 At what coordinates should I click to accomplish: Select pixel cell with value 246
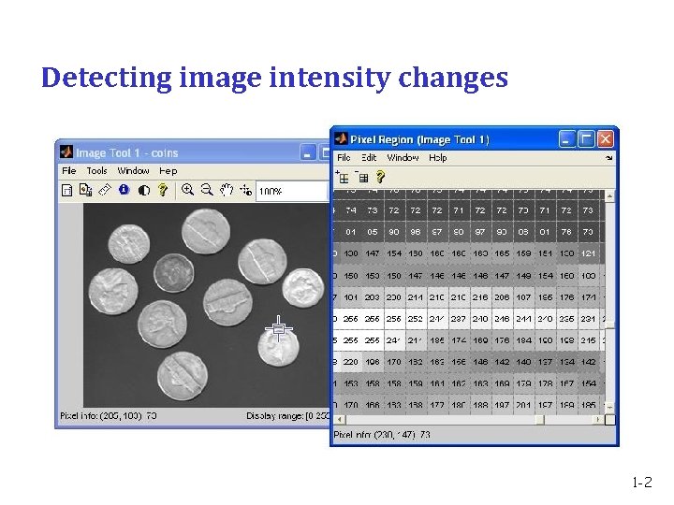pyautogui.click(x=502, y=319)
